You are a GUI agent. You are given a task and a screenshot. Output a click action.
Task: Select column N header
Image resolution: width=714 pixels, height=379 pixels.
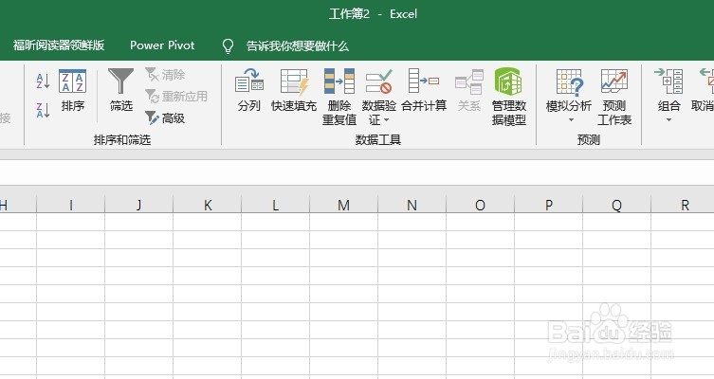pyautogui.click(x=412, y=205)
